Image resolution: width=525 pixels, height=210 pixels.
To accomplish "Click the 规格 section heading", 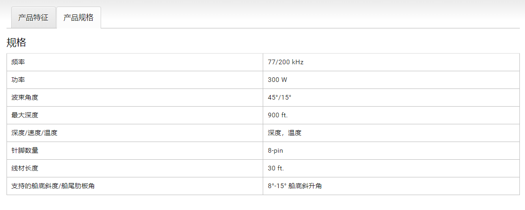I will [16, 43].
